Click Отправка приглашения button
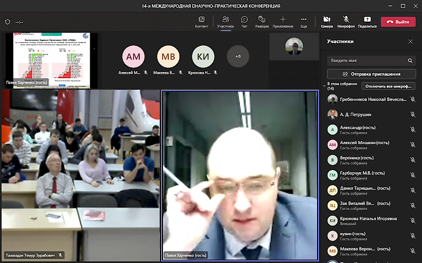Viewport: 422px width, 263px height. coord(371,74)
